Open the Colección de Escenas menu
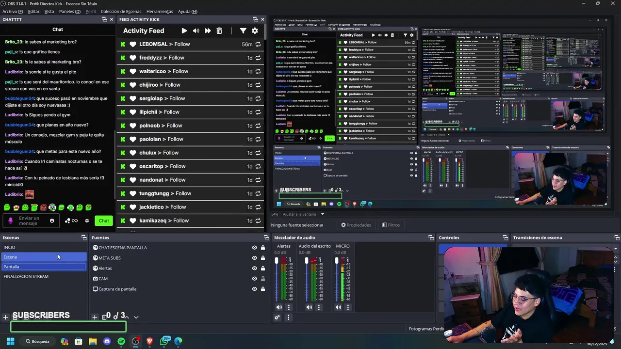The width and height of the screenshot is (621, 349). (121, 11)
